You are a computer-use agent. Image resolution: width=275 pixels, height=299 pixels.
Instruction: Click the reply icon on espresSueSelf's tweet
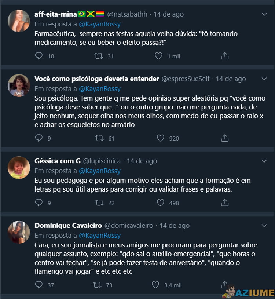(39, 138)
